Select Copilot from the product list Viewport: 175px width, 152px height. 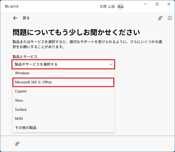point(63,91)
